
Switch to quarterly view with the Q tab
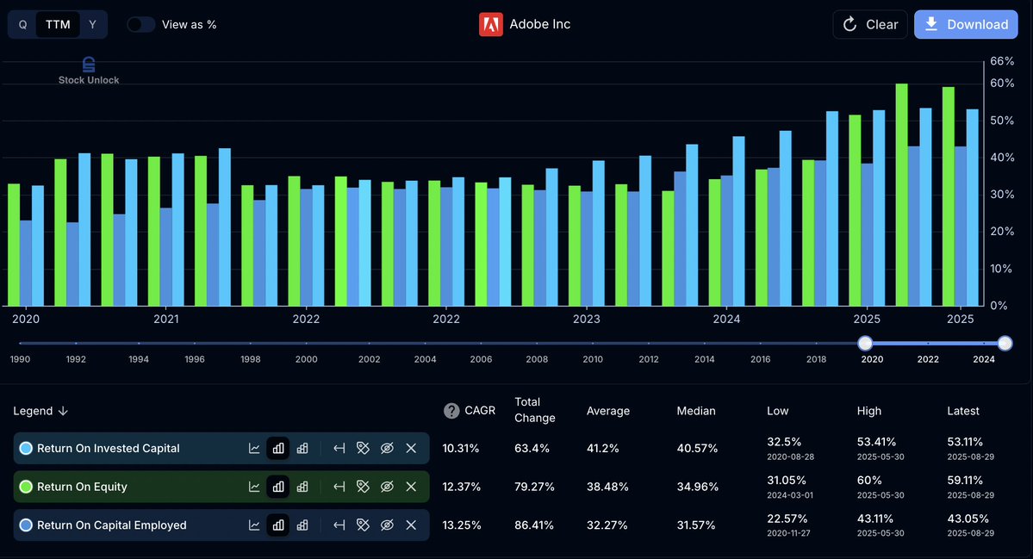coord(22,24)
